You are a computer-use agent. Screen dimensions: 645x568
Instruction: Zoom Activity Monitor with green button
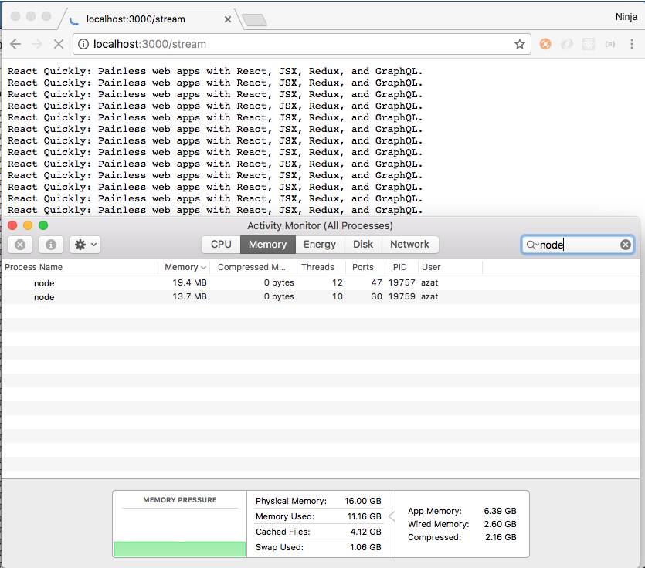(43, 225)
